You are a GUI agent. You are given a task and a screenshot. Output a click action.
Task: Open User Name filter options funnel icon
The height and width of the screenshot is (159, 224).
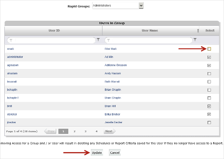[x=195, y=39]
